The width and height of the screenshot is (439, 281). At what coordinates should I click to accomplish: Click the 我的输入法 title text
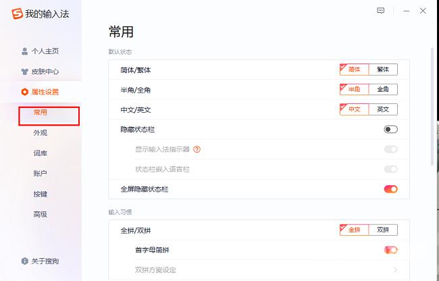tap(47, 14)
